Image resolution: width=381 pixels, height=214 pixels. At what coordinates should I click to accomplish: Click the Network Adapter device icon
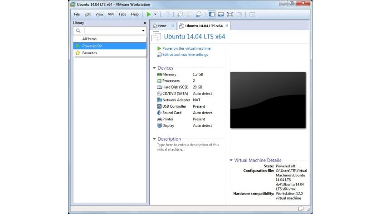click(159, 100)
